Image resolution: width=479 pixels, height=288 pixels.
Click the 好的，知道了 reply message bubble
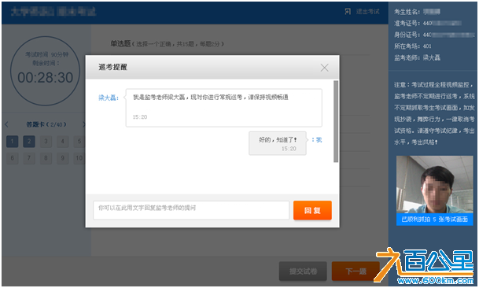pos(278,143)
